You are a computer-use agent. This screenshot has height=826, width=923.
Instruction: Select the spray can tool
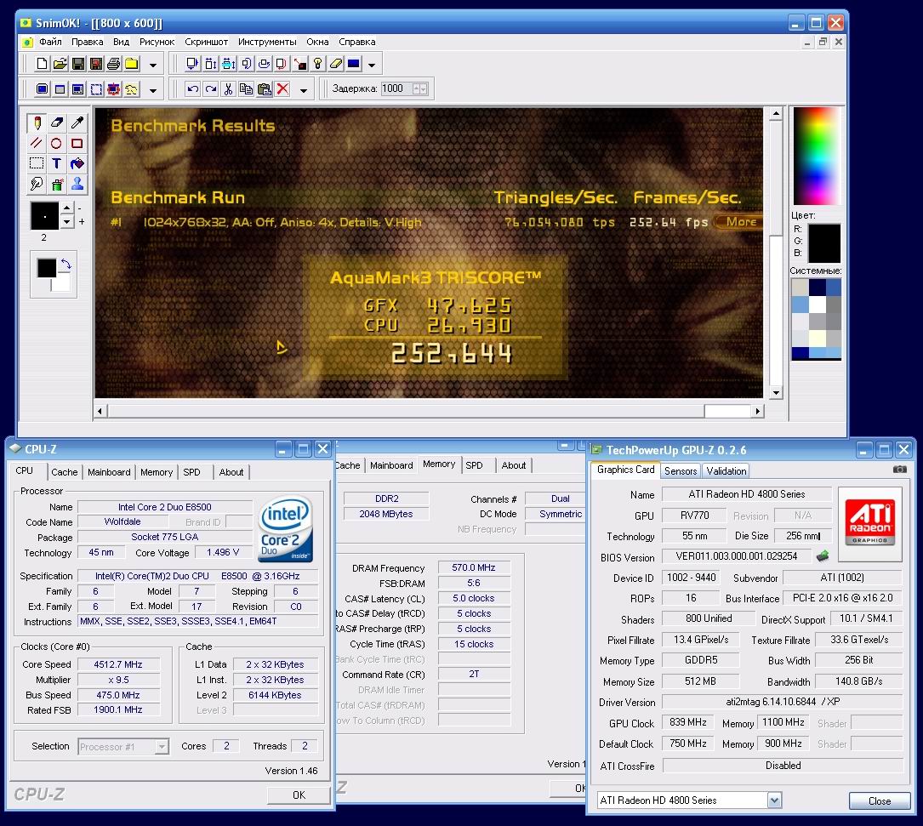click(x=56, y=184)
